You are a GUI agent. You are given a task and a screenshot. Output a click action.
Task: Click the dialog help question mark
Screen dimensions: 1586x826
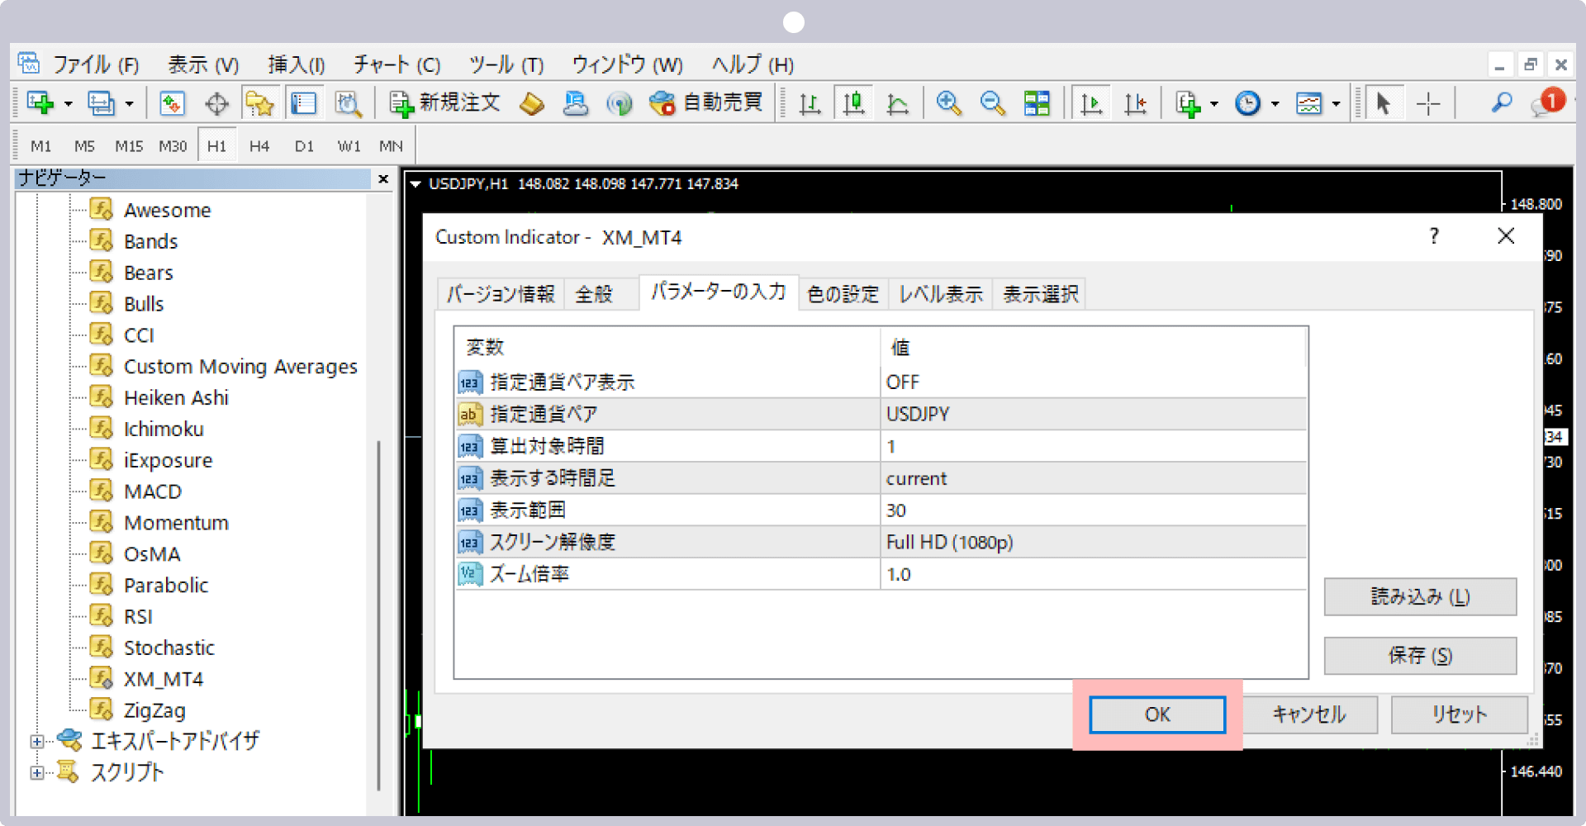(1434, 236)
